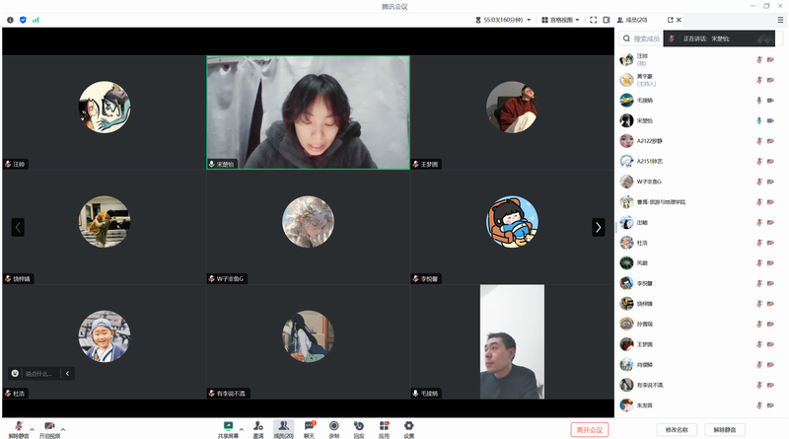Image resolution: width=789 pixels, height=439 pixels.
Task: Click the 离开会议 leave meeting button
Action: coord(590,429)
